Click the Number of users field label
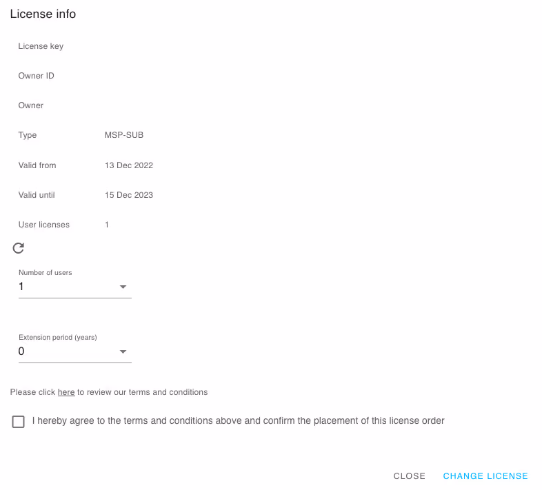The image size is (542, 490). (x=46, y=273)
